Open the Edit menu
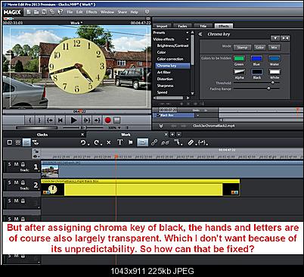 coord(79,12)
